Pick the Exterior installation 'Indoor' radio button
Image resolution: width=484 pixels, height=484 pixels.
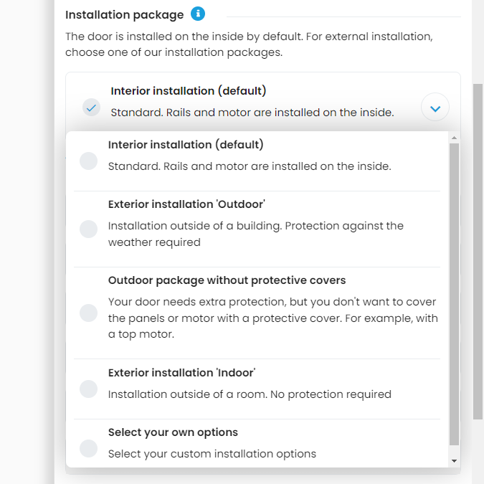[x=89, y=389]
